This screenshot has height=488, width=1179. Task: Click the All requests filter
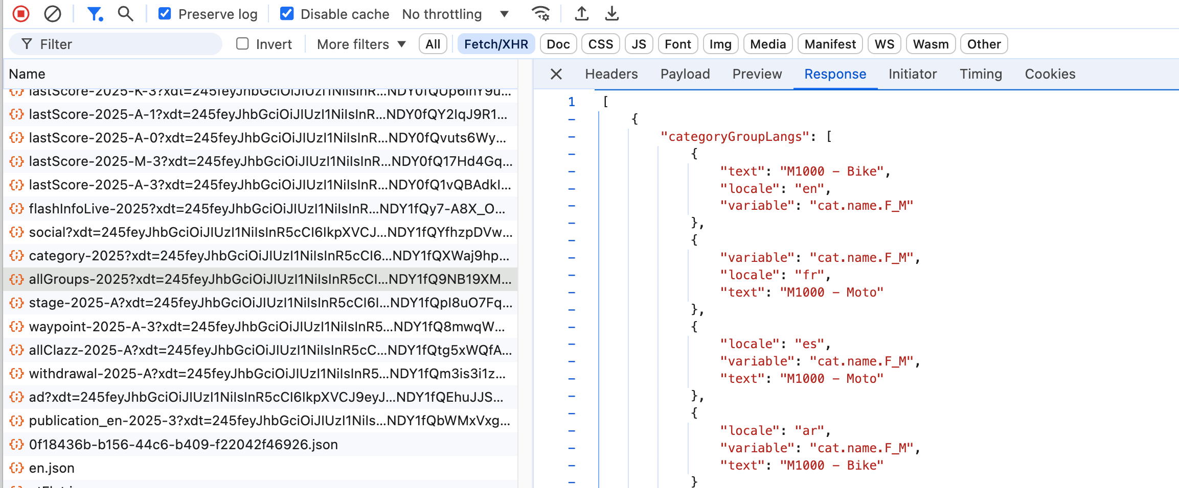pyautogui.click(x=433, y=43)
